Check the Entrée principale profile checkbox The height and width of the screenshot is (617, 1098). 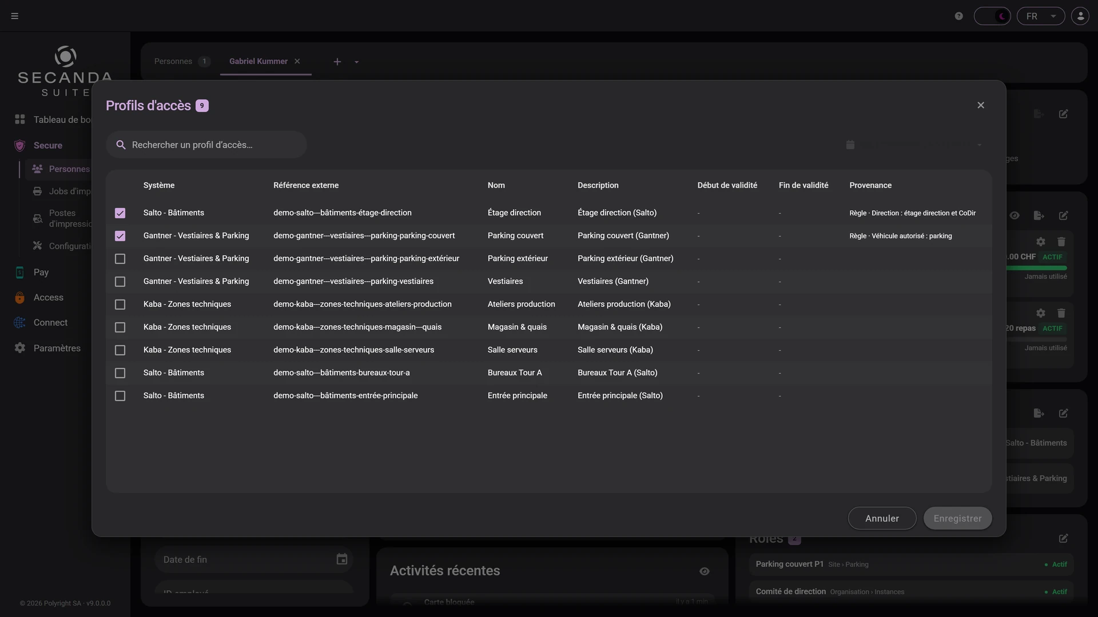[x=120, y=396]
